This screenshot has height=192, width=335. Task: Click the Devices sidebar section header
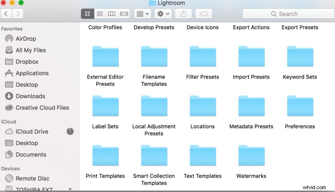point(10,169)
